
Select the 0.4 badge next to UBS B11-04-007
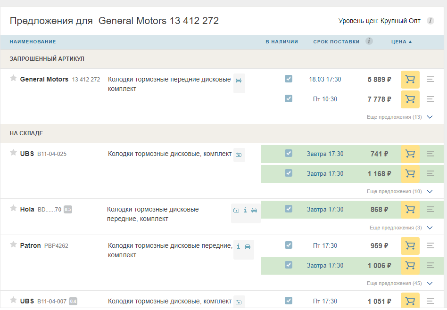pyautogui.click(x=73, y=301)
